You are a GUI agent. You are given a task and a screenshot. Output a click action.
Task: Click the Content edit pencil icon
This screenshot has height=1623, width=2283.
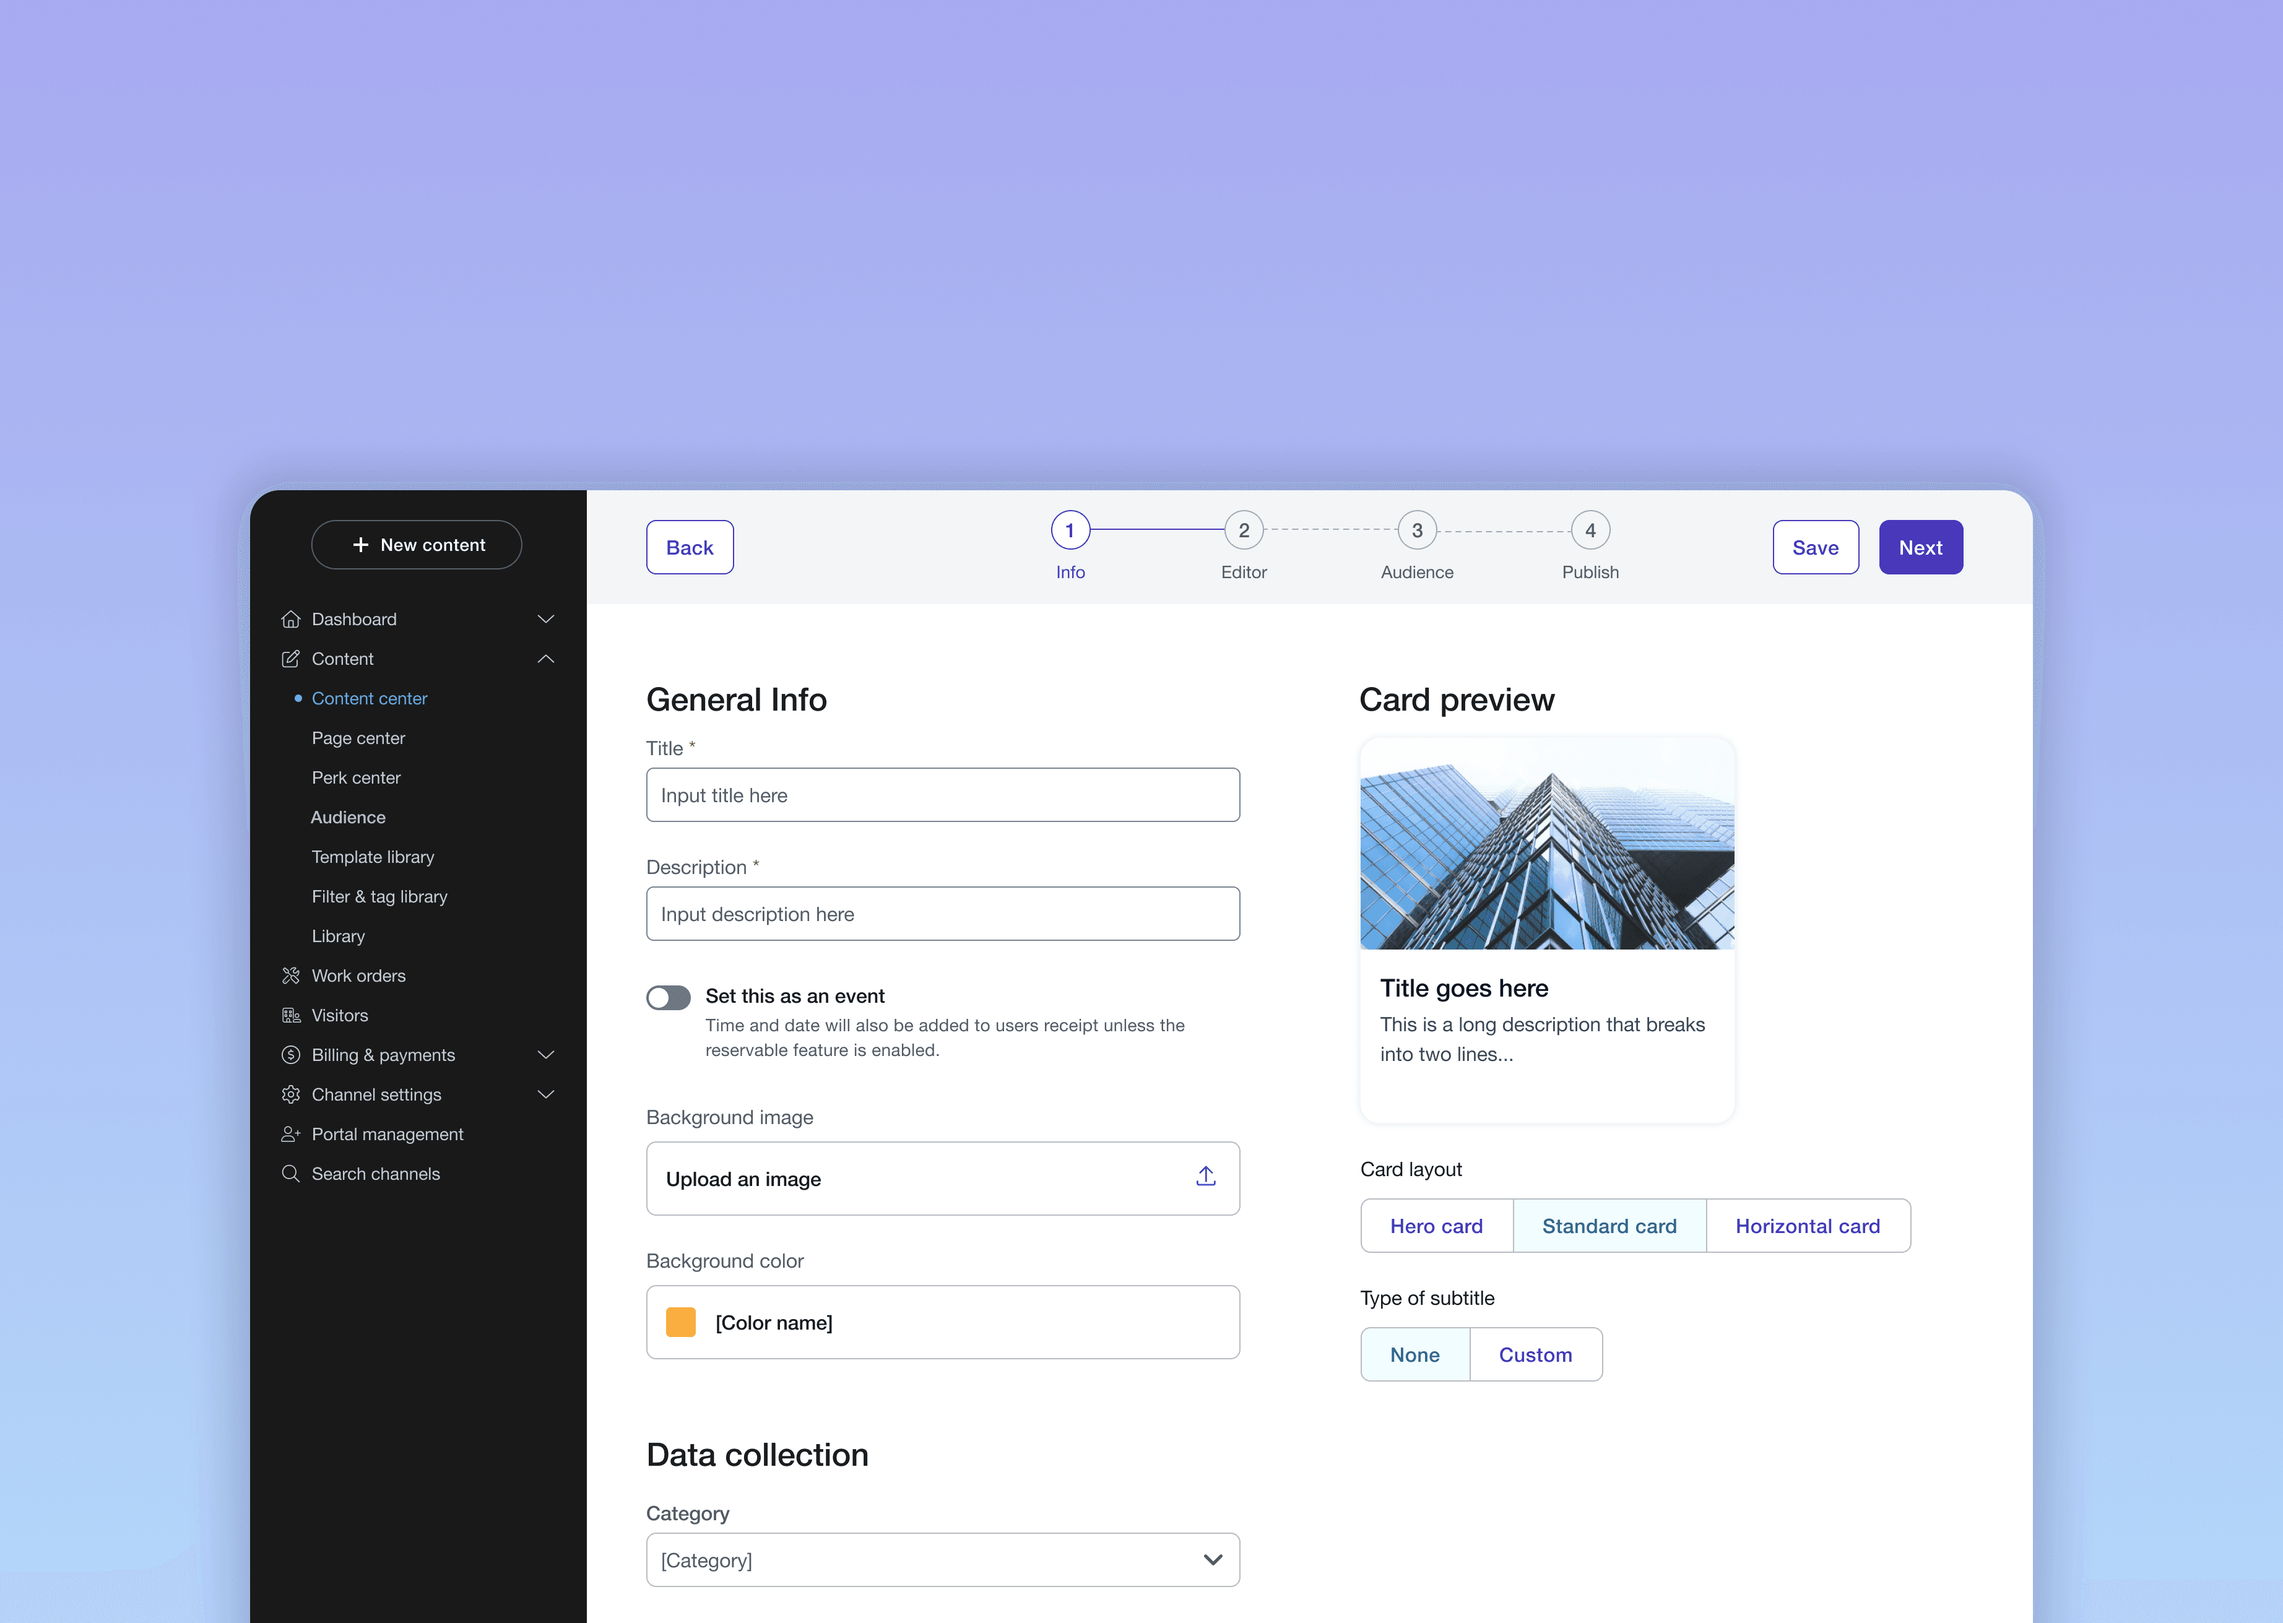click(x=291, y=659)
